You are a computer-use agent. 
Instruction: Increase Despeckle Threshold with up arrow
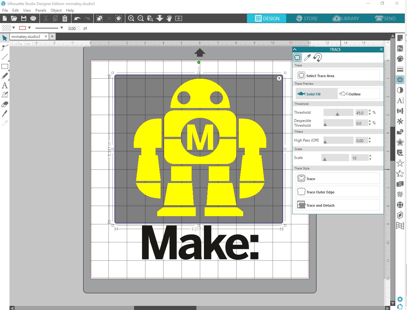(x=370, y=121)
